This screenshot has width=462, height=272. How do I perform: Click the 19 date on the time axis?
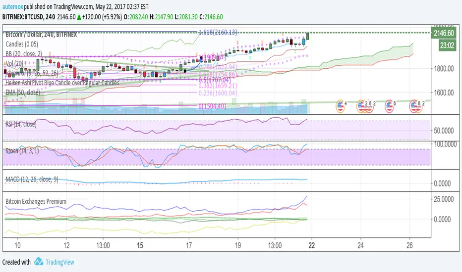pyautogui.click(x=238, y=245)
